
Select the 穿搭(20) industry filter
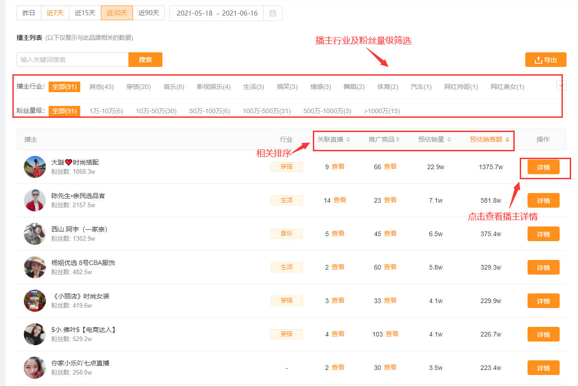(x=139, y=86)
